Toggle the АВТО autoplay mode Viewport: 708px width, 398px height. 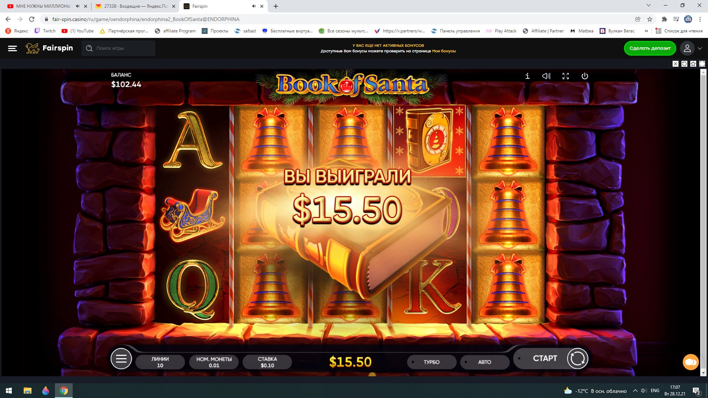[485, 362]
